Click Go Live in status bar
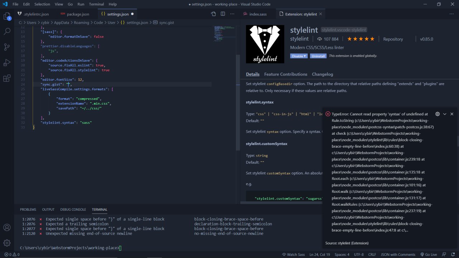Screen dimensions: 459x258 click(x=428, y=254)
